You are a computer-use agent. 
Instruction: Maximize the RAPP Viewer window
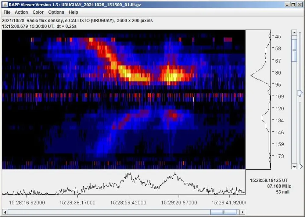click(294, 5)
